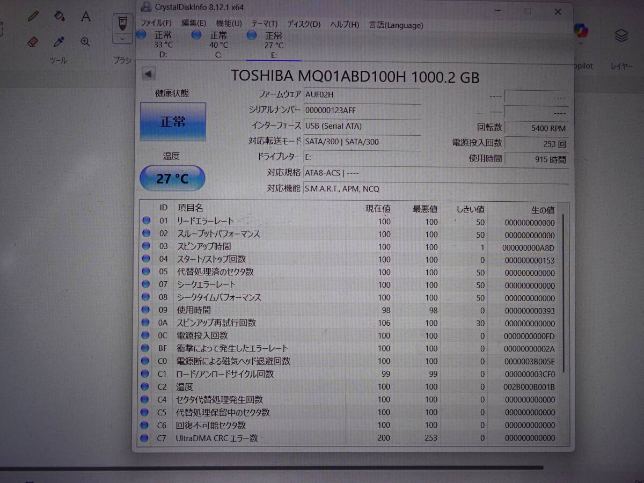Image resolution: width=644 pixels, height=483 pixels.
Task: Click status icon for 07 シークエラーレート
Action: pyautogui.click(x=145, y=284)
